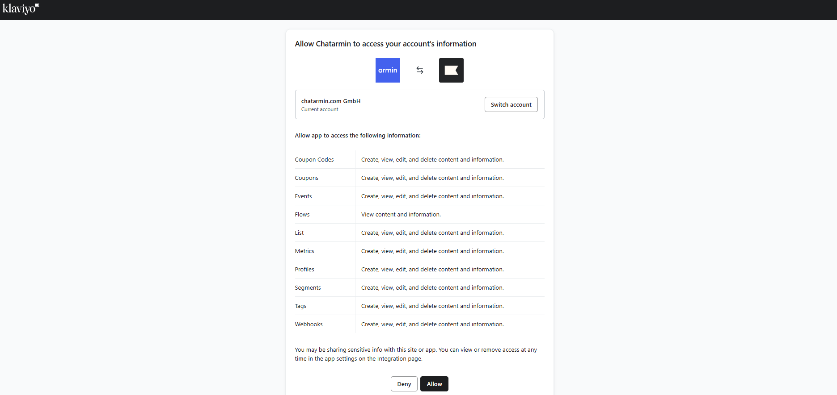Click the Events scope label
Screen dimensions: 837x395
point(303,196)
